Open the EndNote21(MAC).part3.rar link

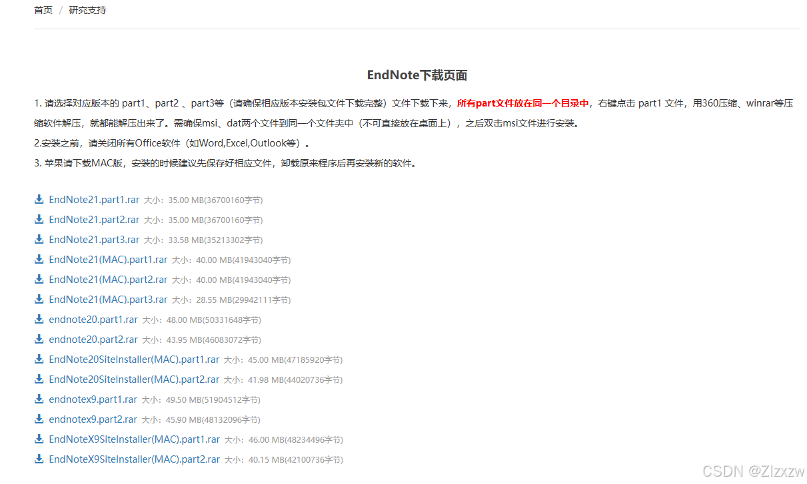point(108,300)
